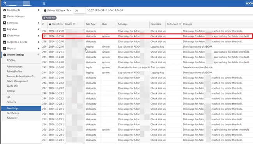Click 'Trim database tables by size.' cell
Image resolution: width=253 pixels, height=144 pixels.
[198, 68]
